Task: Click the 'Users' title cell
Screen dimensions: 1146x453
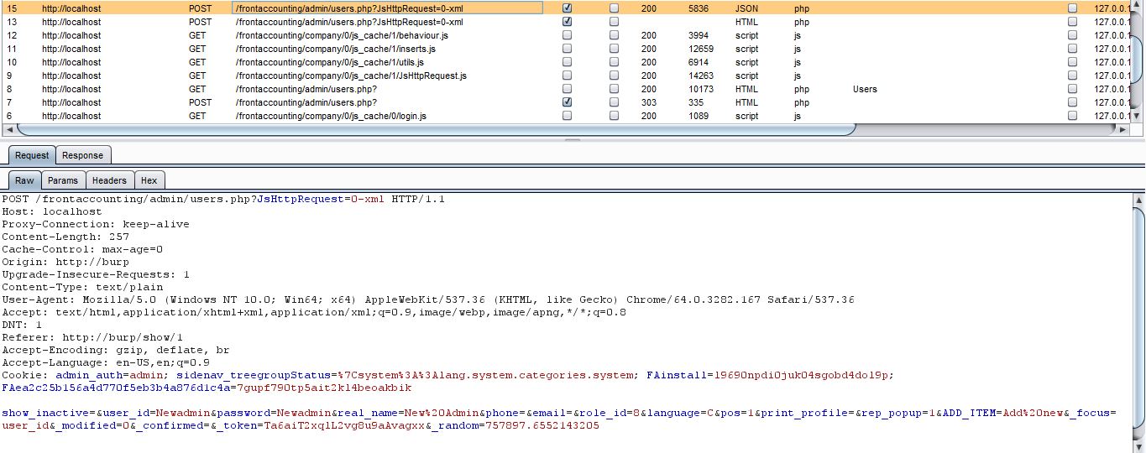Action: (x=865, y=89)
